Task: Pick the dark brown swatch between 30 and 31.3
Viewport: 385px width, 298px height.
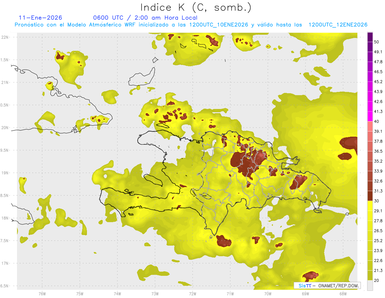Action: 370,196
